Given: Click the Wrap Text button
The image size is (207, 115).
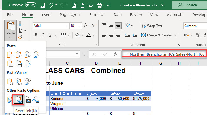Looking at the screenshot, I should 152,26.
